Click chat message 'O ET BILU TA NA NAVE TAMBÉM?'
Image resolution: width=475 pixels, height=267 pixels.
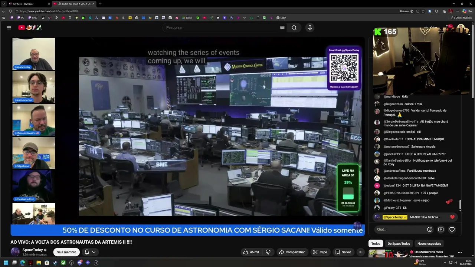coord(425,185)
